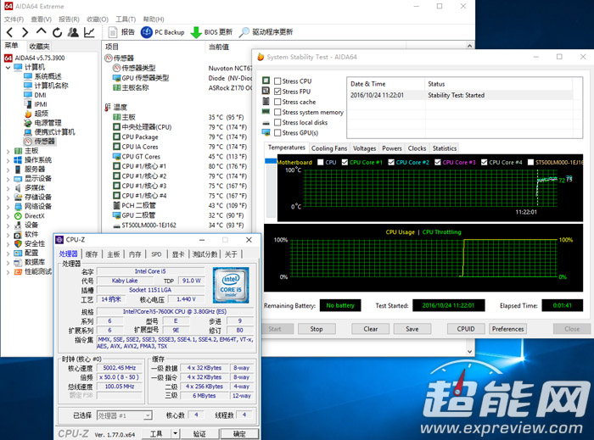Switch to Cooling Fans tab
594x440 pixels.
[x=329, y=148]
